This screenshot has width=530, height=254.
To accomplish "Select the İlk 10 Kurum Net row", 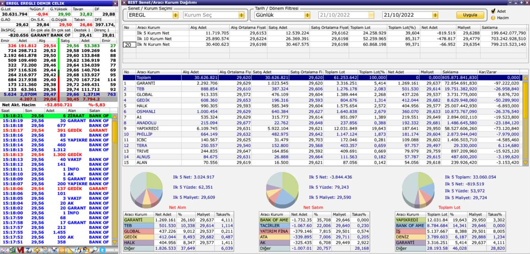I will coord(325,39).
